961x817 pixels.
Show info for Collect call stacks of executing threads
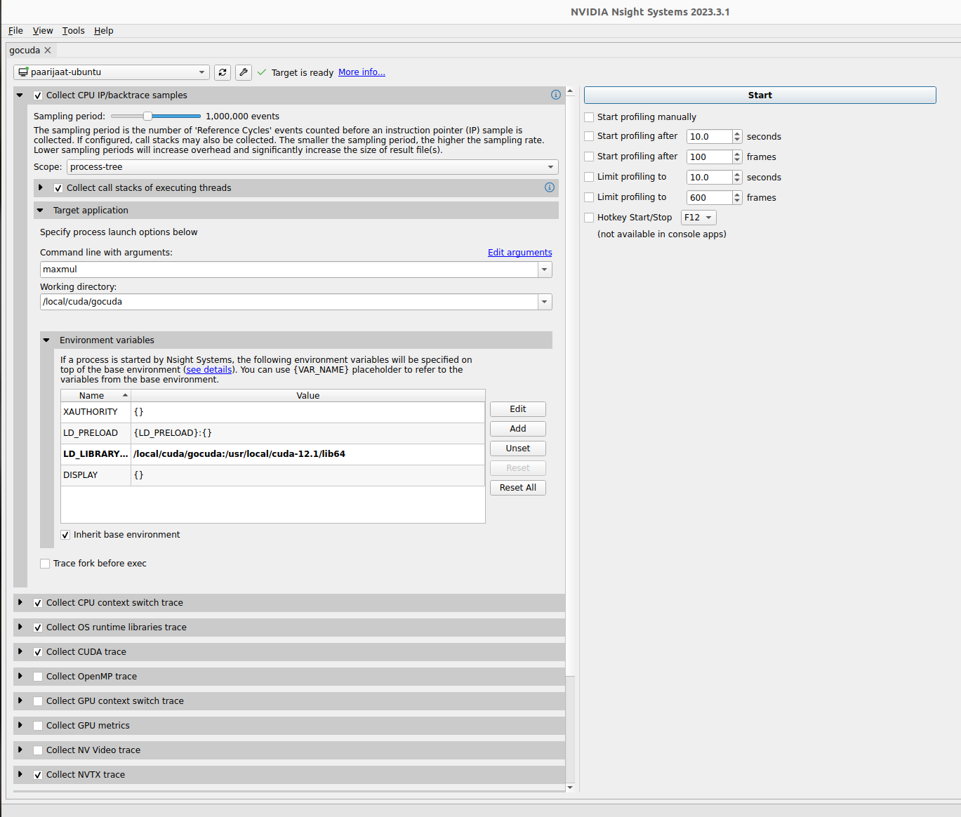[x=550, y=187]
